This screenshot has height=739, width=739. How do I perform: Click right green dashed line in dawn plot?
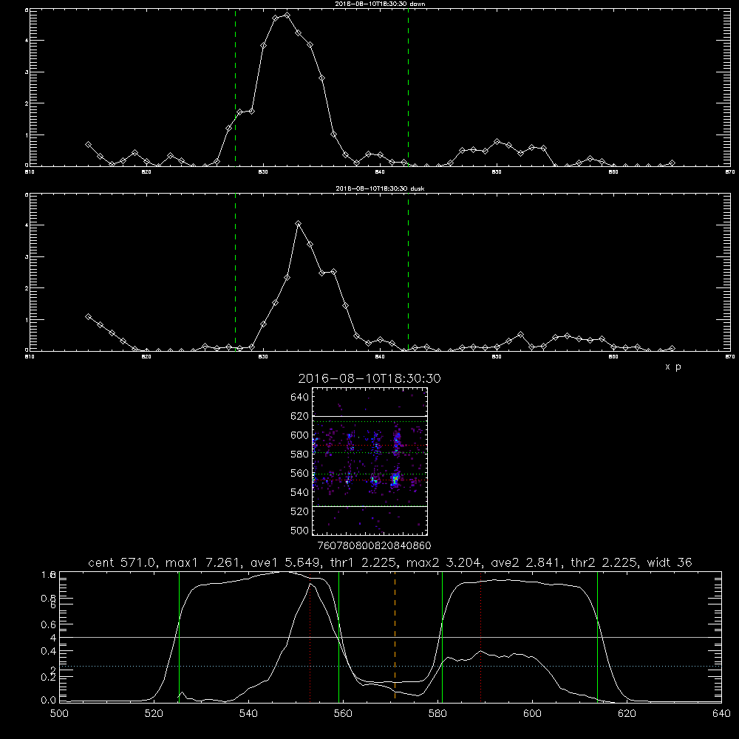[408, 87]
